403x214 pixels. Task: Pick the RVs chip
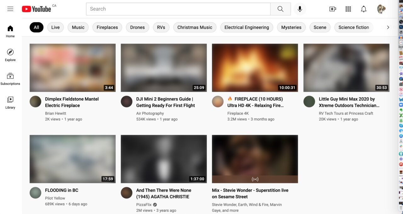(161, 27)
